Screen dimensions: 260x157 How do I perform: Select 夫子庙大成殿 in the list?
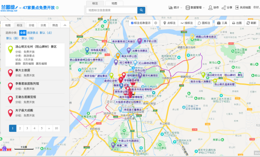tap(24, 111)
